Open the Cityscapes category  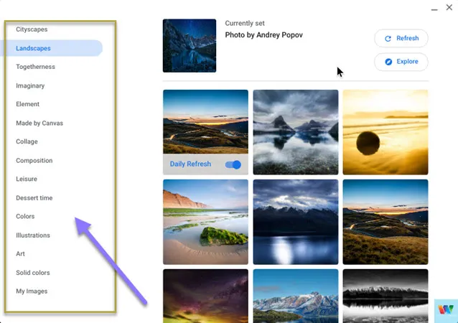tap(32, 29)
